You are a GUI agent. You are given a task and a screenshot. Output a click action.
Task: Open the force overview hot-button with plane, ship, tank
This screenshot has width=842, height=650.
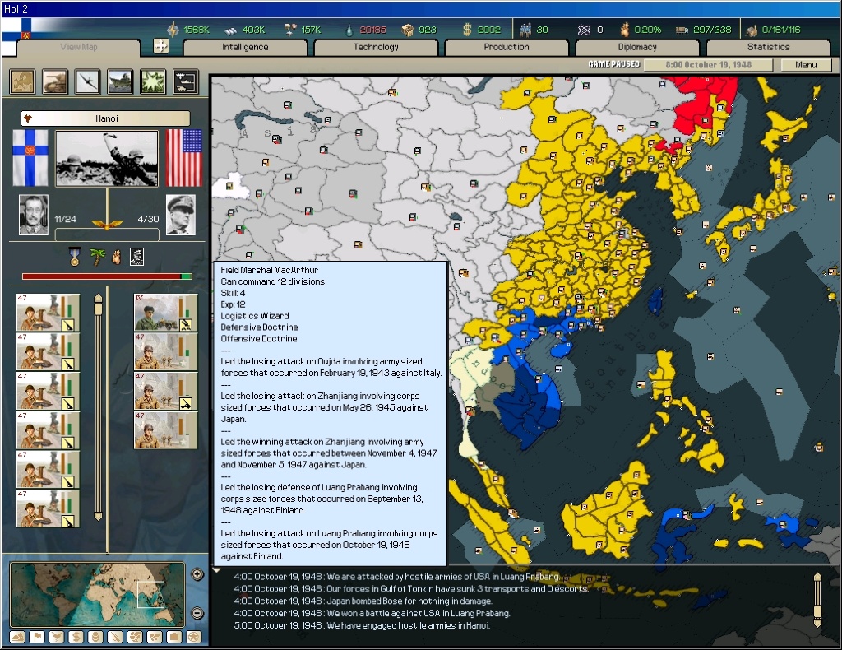(x=186, y=82)
